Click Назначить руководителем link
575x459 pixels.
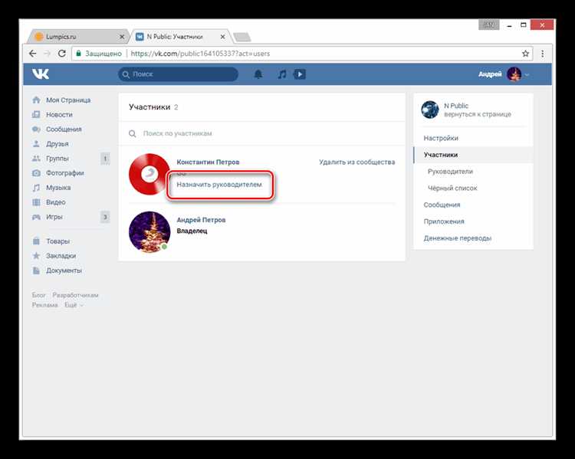point(219,185)
